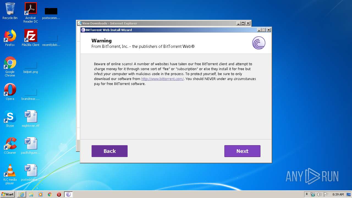
Task: Click Back in the install wizard
Action: point(109,151)
